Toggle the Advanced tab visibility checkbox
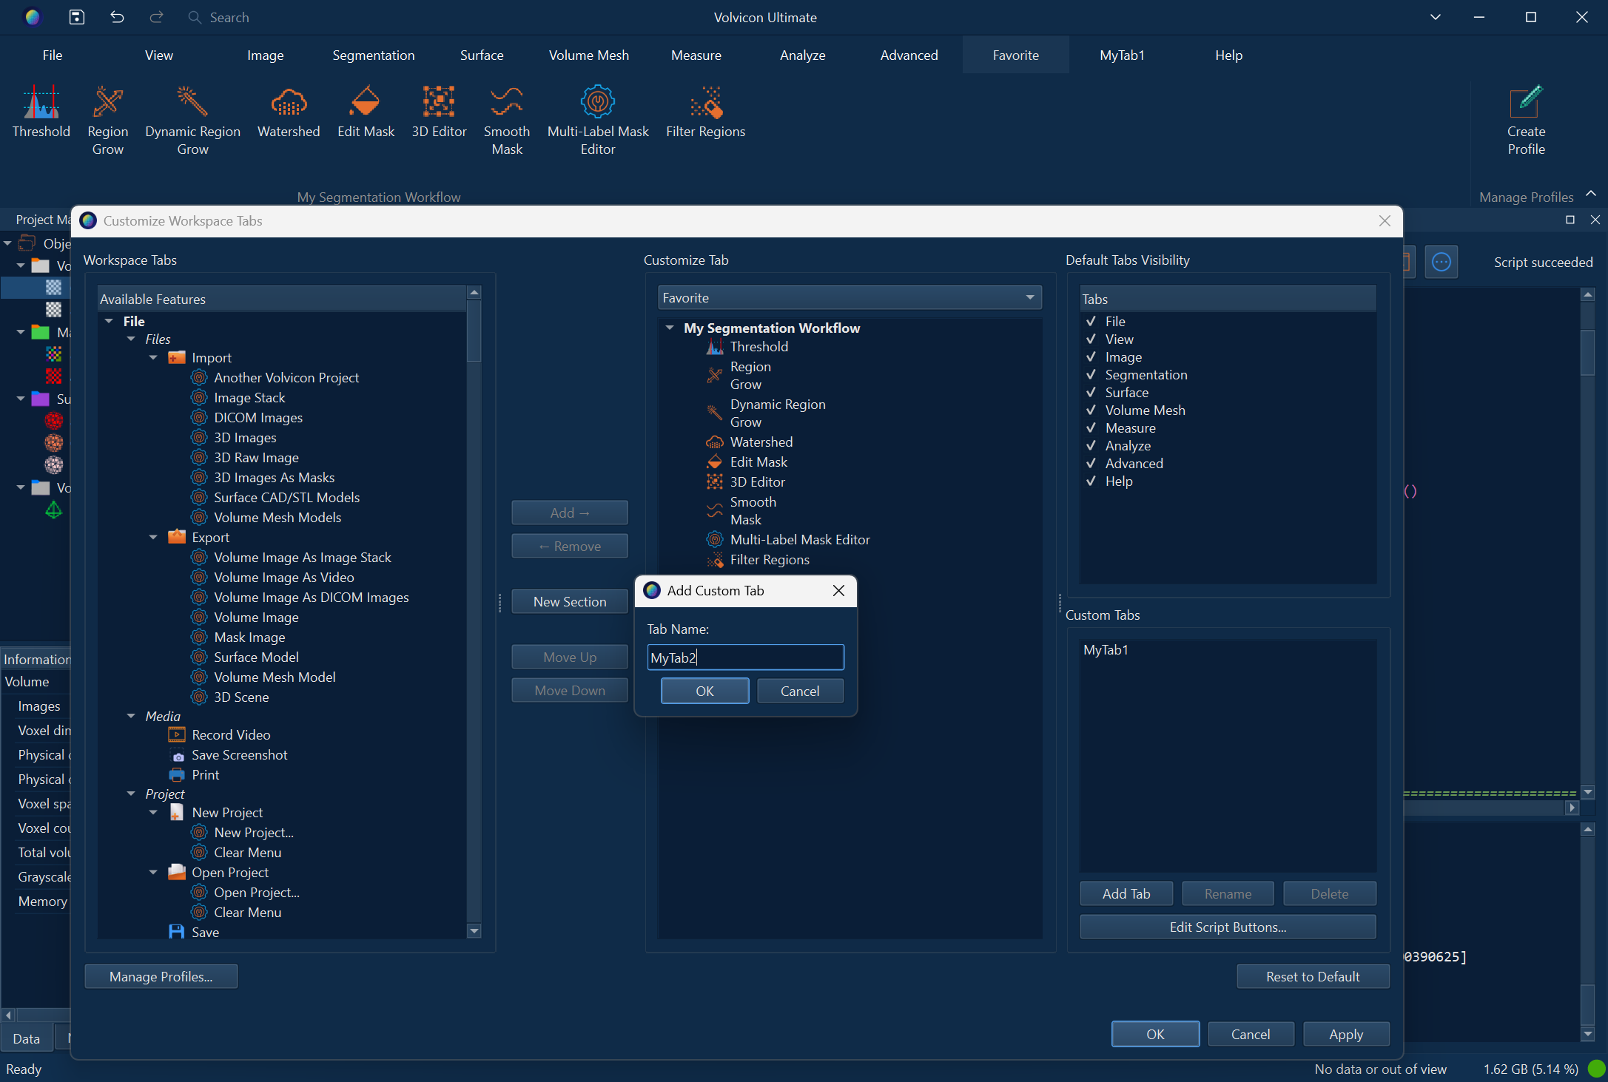Screen dimensions: 1608x1082 tap(1091, 463)
